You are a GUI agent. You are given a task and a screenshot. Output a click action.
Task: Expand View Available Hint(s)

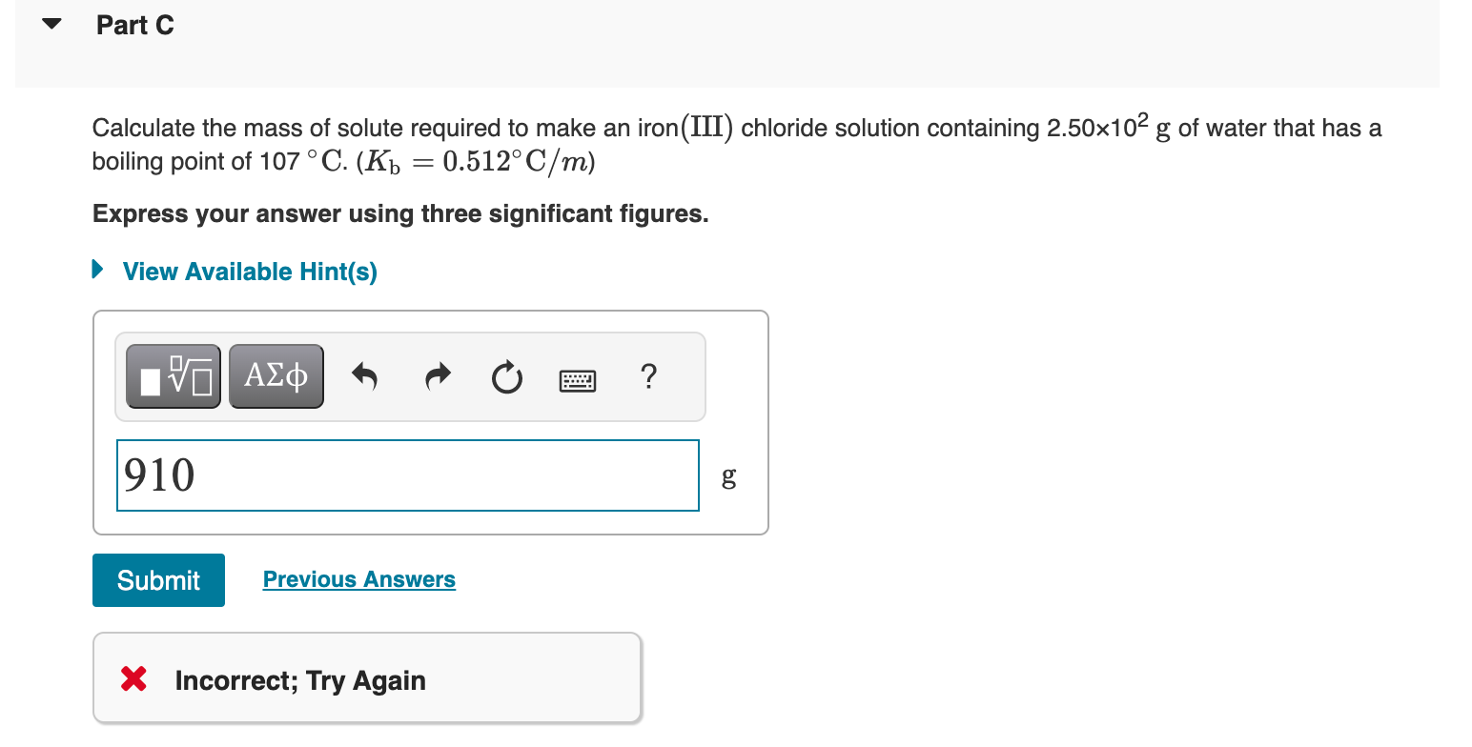pyautogui.click(x=249, y=272)
